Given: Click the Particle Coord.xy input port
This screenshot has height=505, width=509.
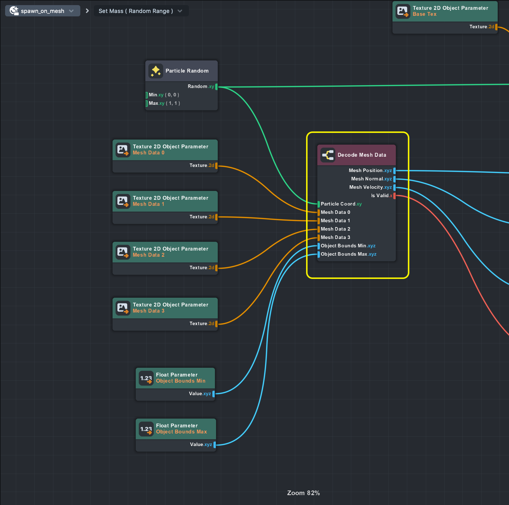Looking at the screenshot, I should pos(319,204).
